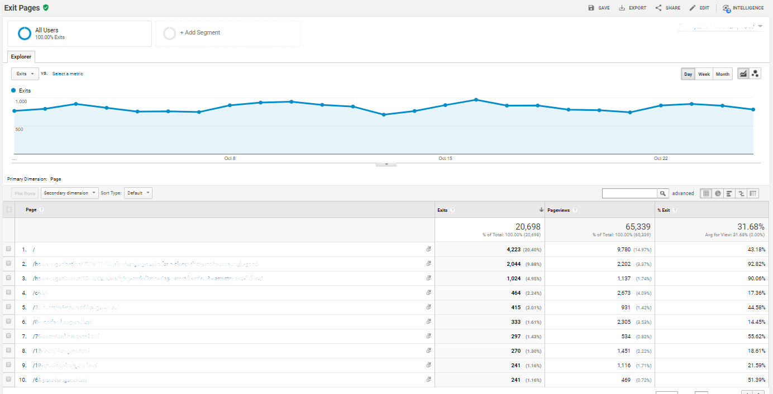Open the Sort Type Default dropdown
773x394 pixels.
(138, 193)
